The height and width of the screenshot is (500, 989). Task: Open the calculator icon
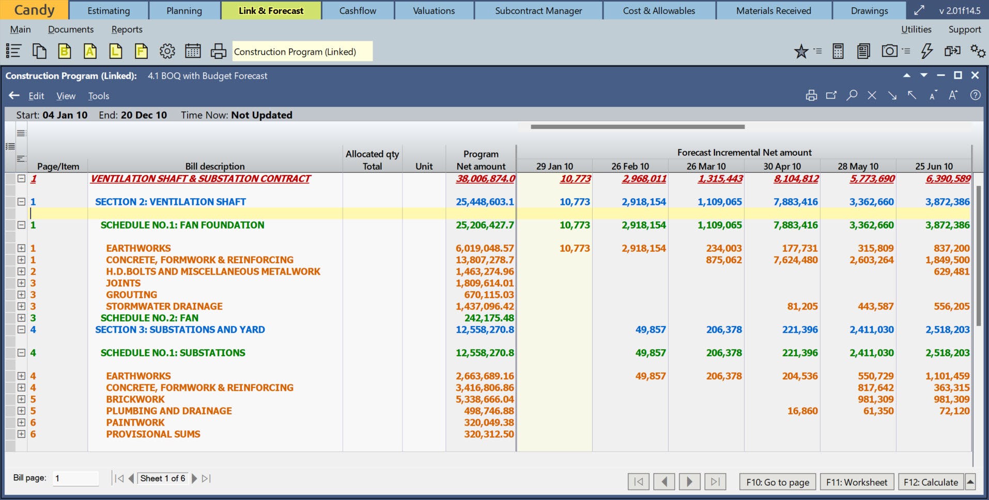click(838, 51)
